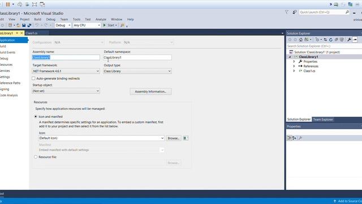Screen dimensions: 362x204
Task: Open Startup object dropdown
Action: pos(66,91)
